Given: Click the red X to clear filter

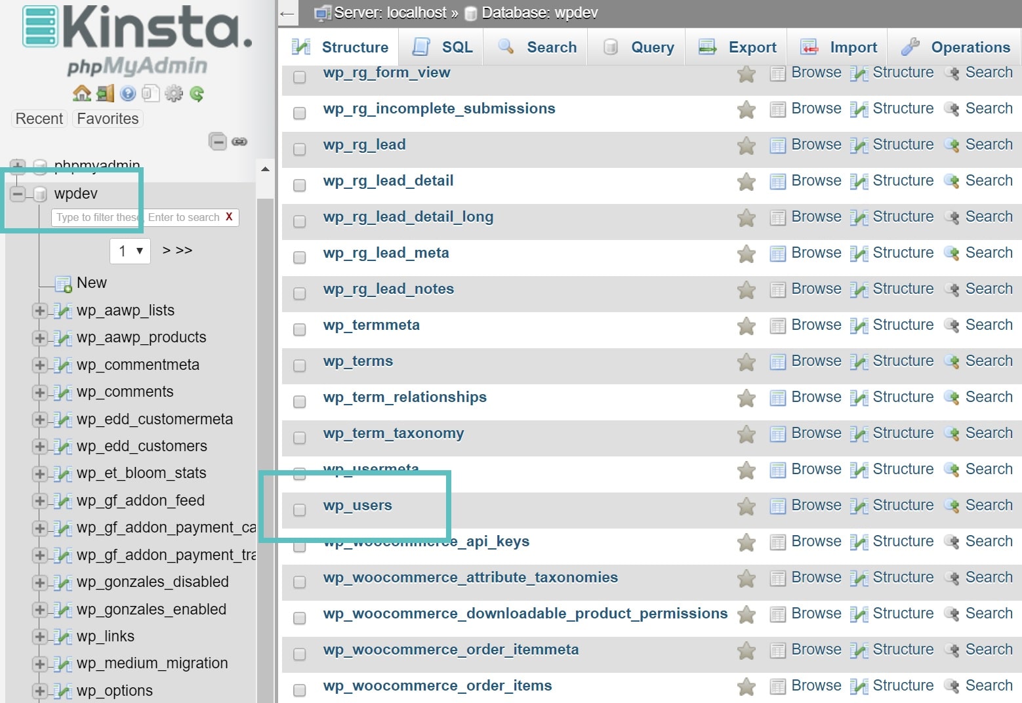Looking at the screenshot, I should coord(229,217).
